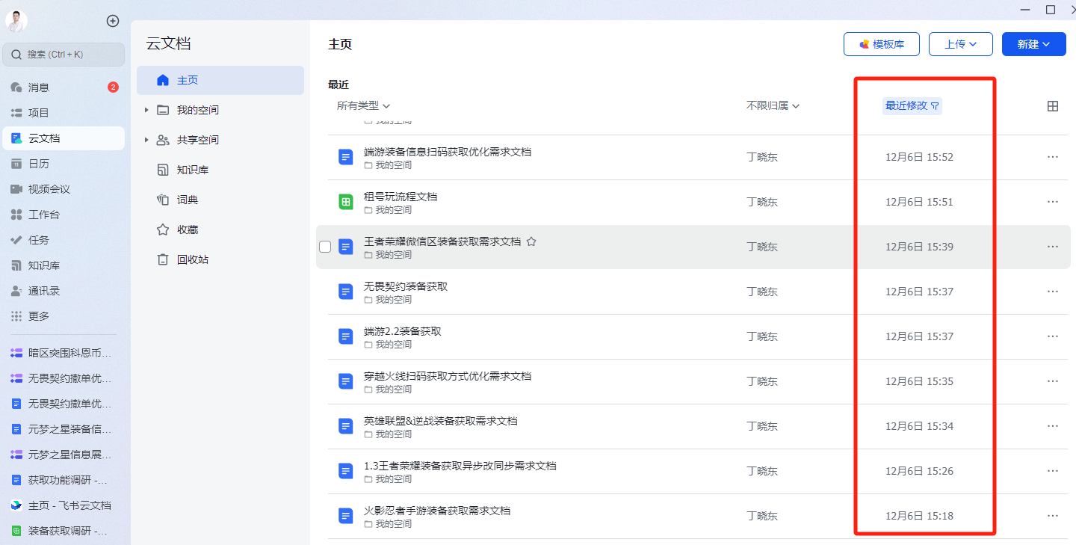Expand 共享空间 tree node

(146, 140)
